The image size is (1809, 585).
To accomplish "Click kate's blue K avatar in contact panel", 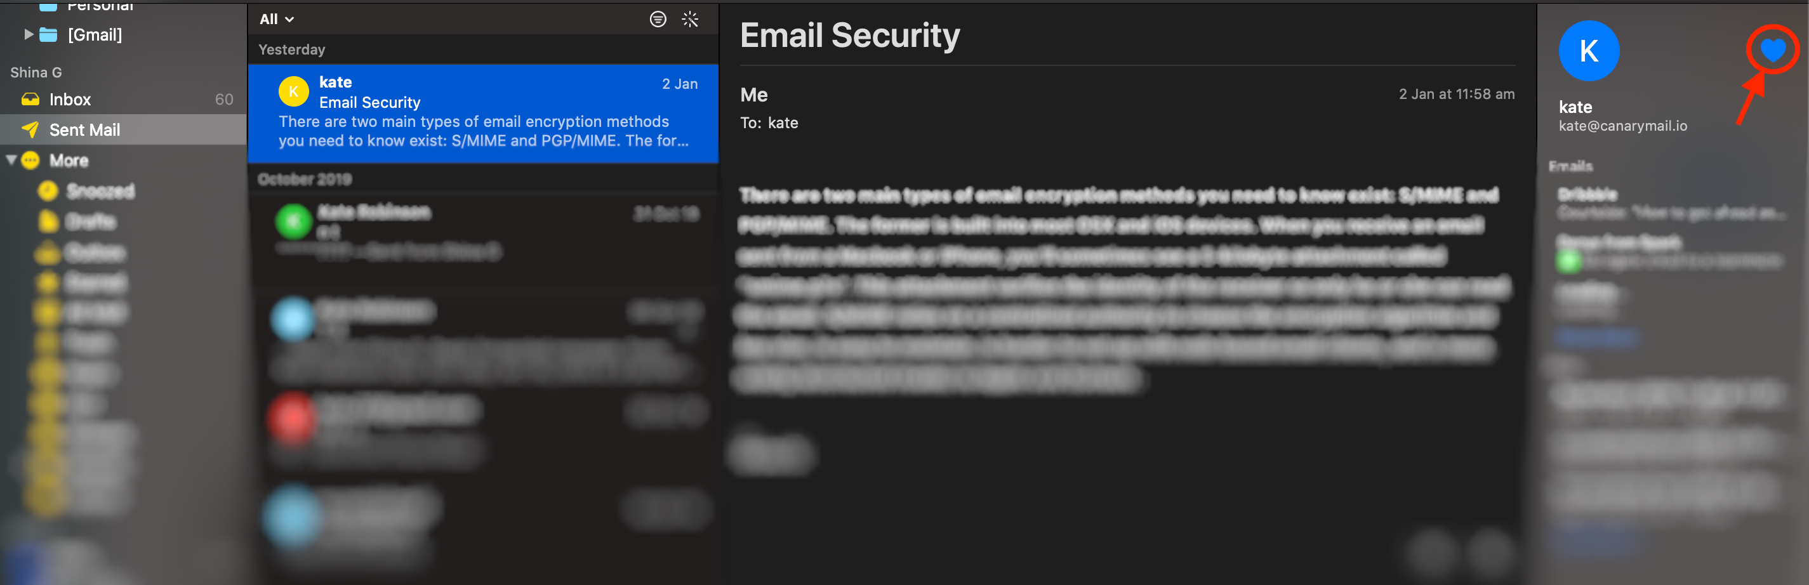I will [1589, 51].
